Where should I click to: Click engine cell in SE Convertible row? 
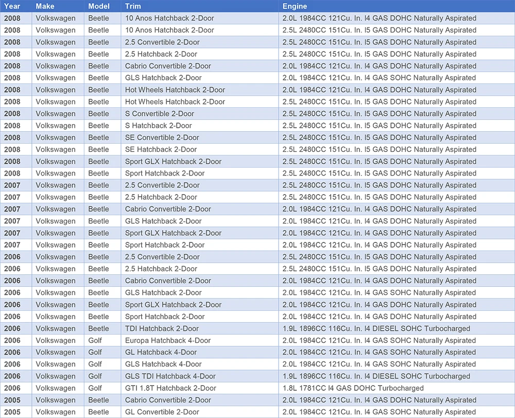click(x=397, y=137)
